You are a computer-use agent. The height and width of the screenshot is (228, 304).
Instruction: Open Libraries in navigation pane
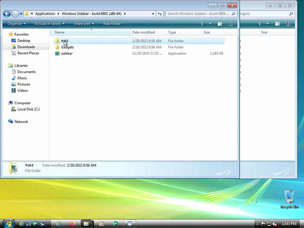(x=21, y=66)
